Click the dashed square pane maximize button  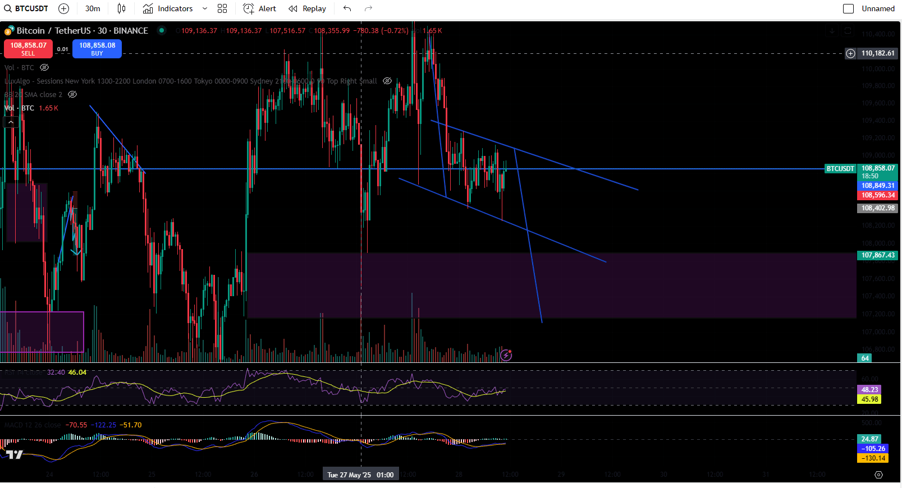point(848,31)
